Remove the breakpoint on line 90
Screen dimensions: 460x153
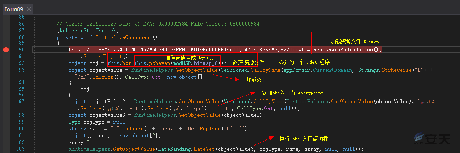6,50
